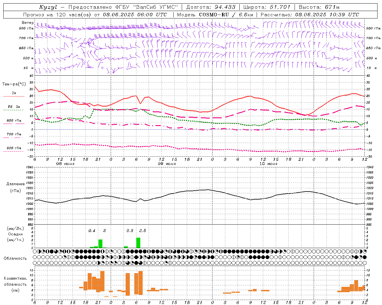Click "985" on right pressure axis
The height and width of the screenshot is (305, 382).
pyautogui.click(x=369, y=225)
